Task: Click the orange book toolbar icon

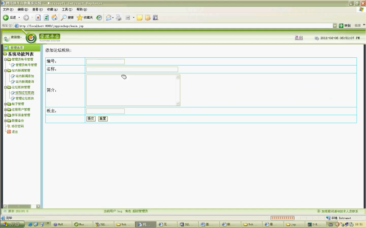Action: pyautogui.click(x=147, y=18)
